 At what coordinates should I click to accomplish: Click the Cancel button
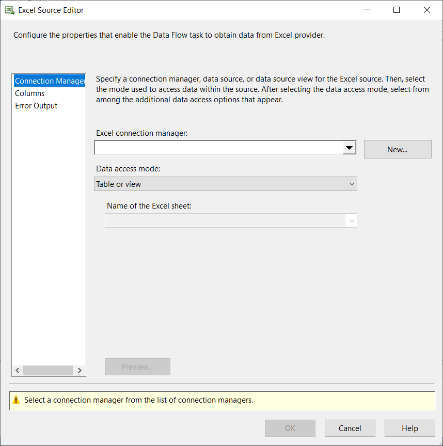350,428
